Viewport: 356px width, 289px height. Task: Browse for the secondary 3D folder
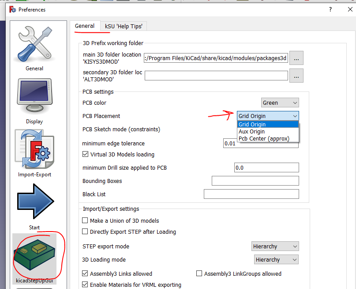click(296, 76)
